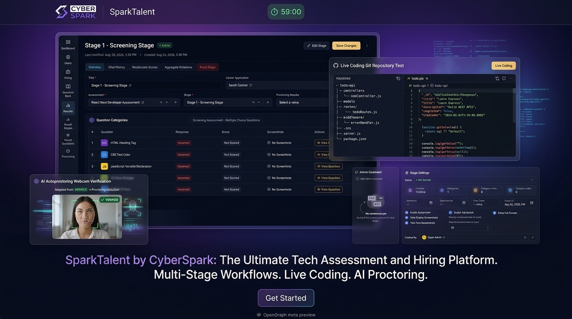Expand the Stage dropdown chevron
Viewport: 572px width, 319px height.
(259, 102)
